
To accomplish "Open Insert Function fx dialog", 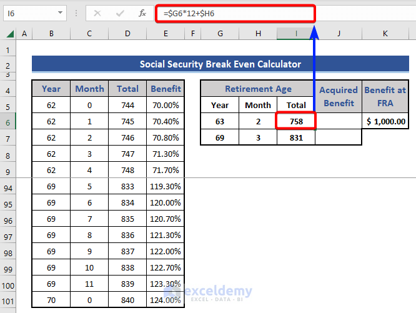I will point(142,13).
